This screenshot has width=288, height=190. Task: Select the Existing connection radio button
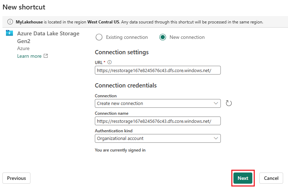(x=99, y=37)
